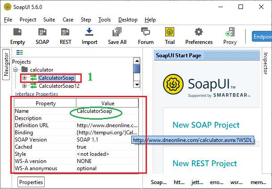Open the jett... log tab
Viewport: 272px width, 189px height.
coord(197,182)
